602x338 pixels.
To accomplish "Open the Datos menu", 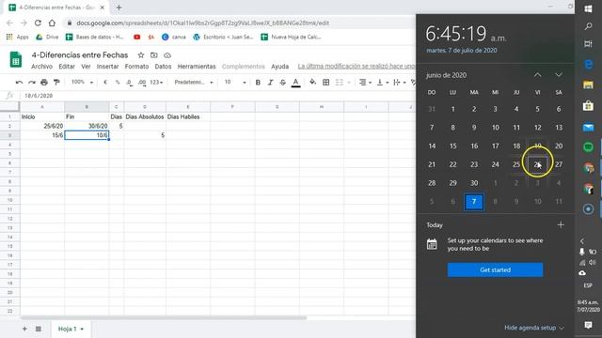I will tap(163, 67).
